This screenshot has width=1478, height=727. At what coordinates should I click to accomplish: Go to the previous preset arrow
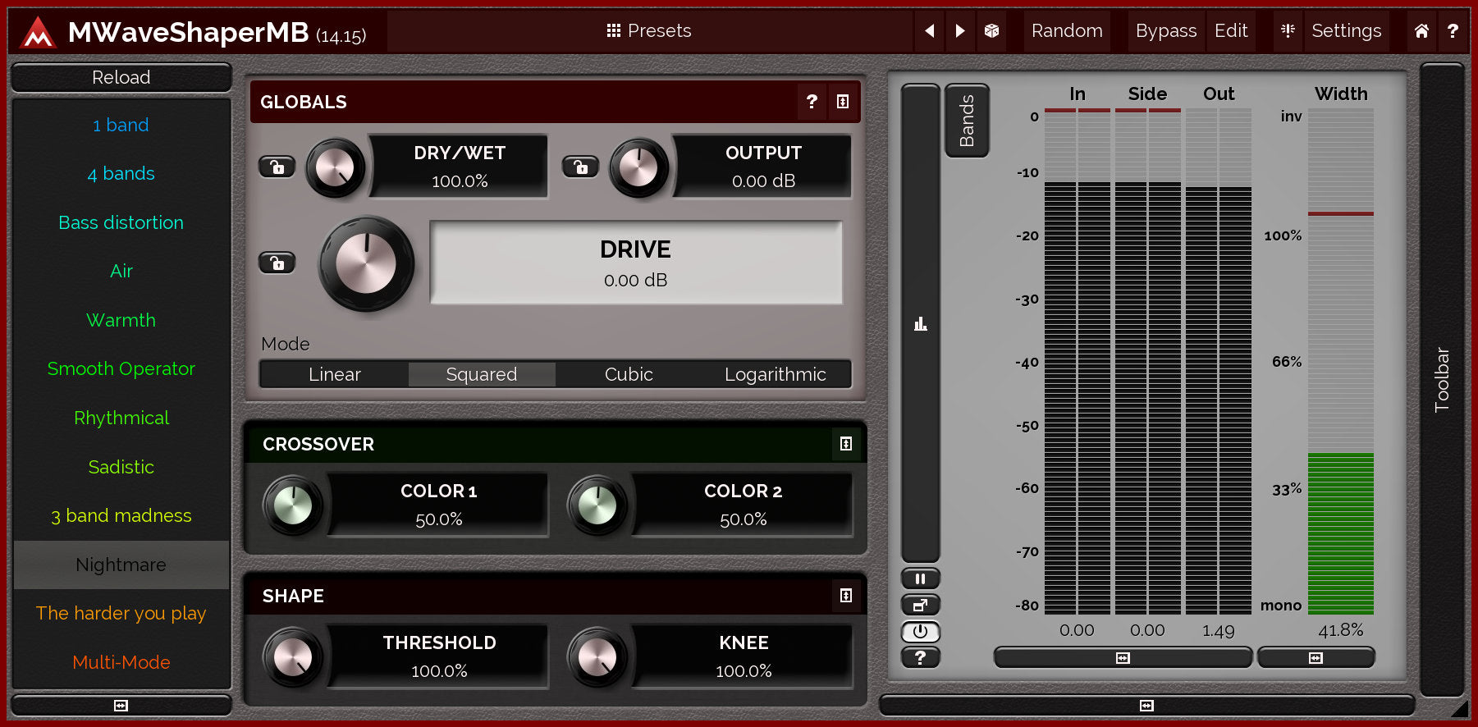929,31
